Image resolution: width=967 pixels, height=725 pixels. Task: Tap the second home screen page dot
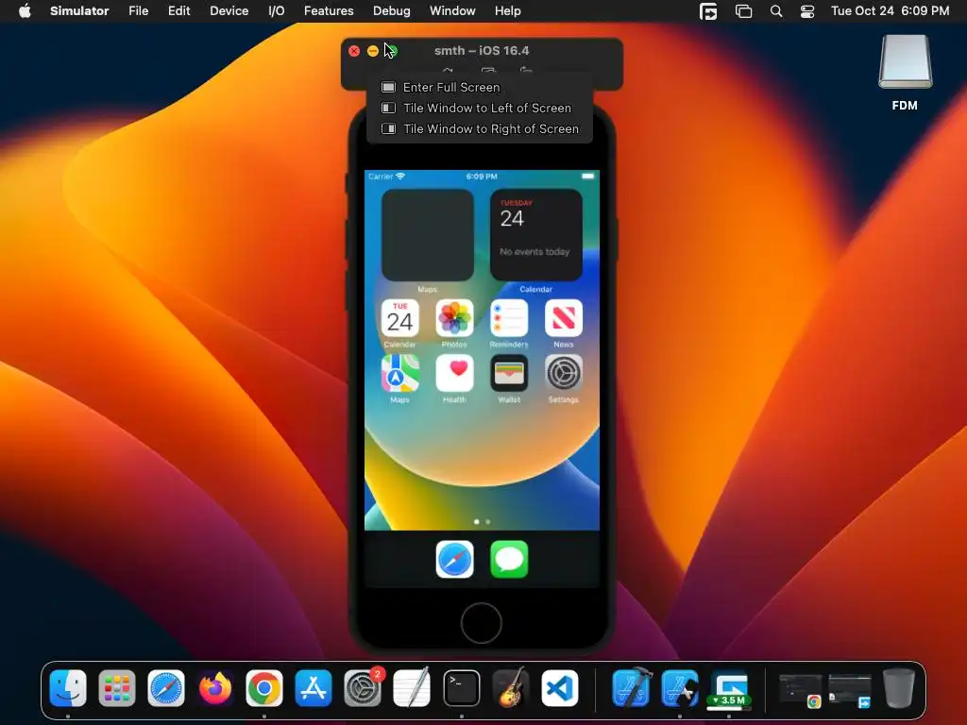click(488, 521)
